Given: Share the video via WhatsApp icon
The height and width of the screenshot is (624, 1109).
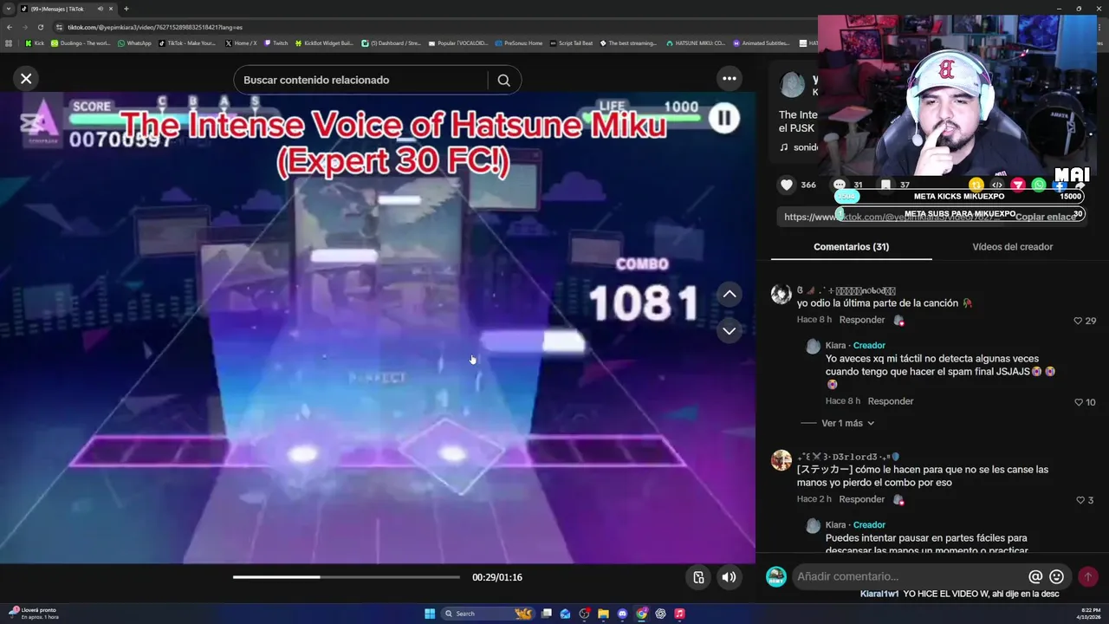Looking at the screenshot, I should (x=1039, y=185).
